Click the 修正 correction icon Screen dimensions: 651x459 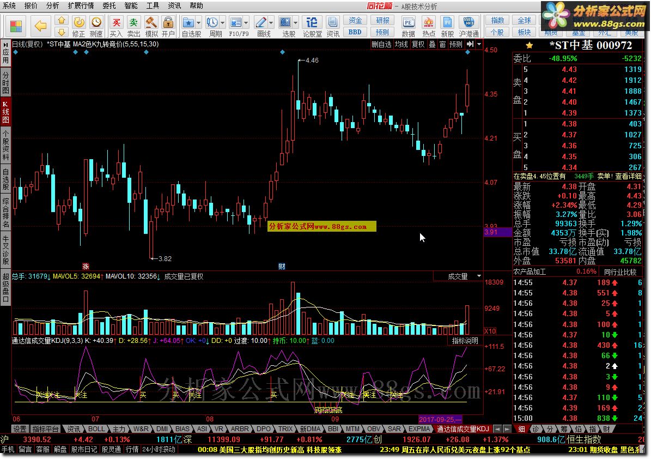coord(78,27)
